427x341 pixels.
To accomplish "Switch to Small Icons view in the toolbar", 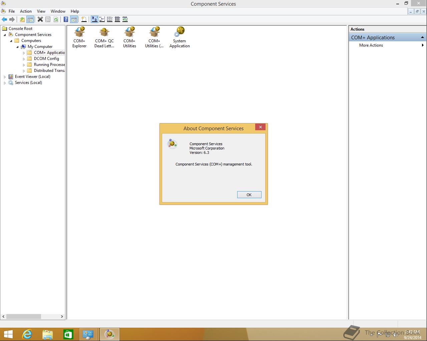I will coord(102,19).
